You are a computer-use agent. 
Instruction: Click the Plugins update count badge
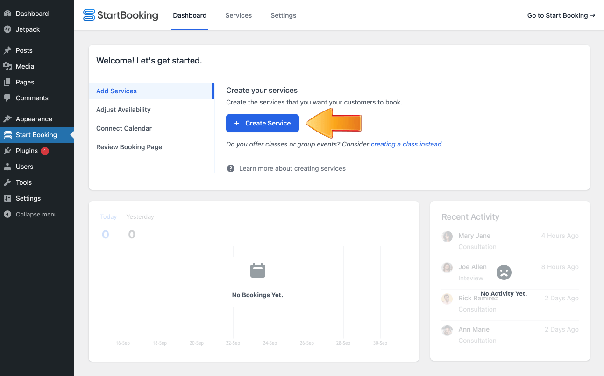point(45,151)
